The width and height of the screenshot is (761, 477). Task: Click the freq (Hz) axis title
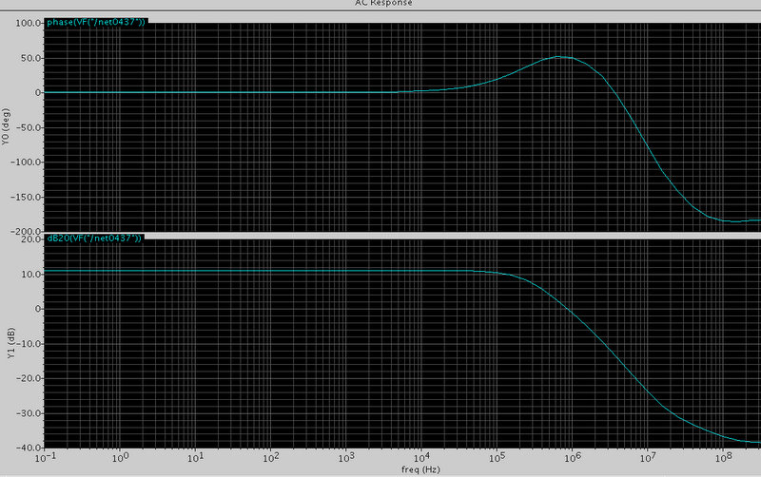(420, 469)
